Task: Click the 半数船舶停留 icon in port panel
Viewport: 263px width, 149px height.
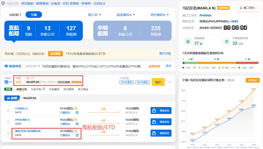Action: [227, 41]
